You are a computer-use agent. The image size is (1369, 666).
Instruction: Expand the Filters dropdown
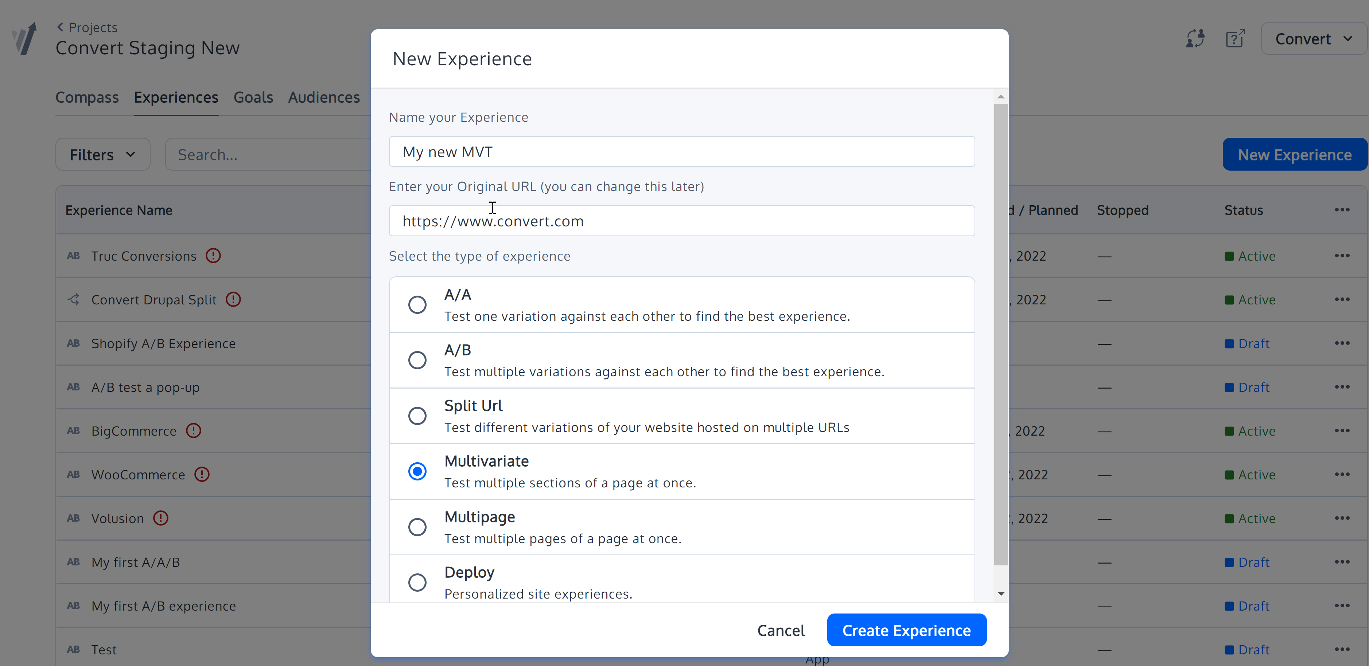point(102,154)
